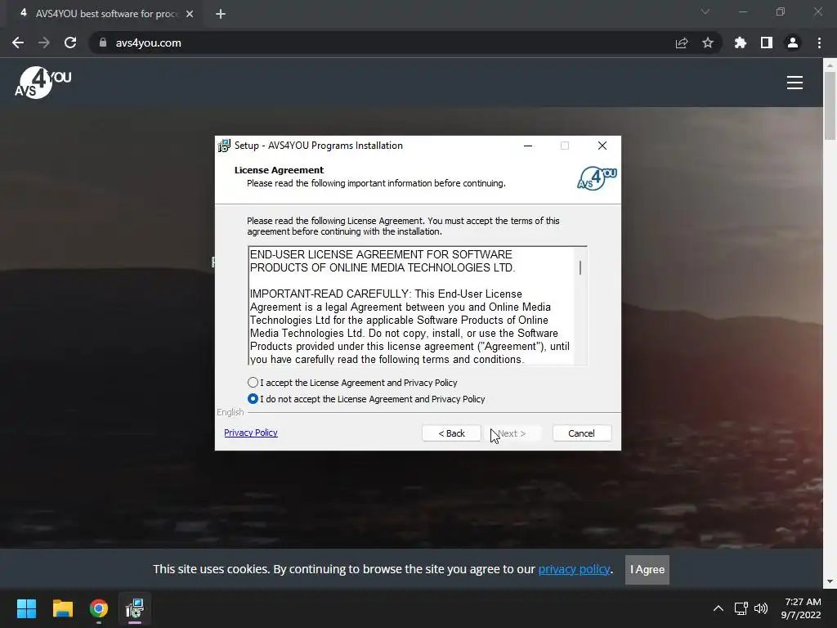Show hidden system tray icons
Viewport: 837px width, 628px height.
(718, 608)
